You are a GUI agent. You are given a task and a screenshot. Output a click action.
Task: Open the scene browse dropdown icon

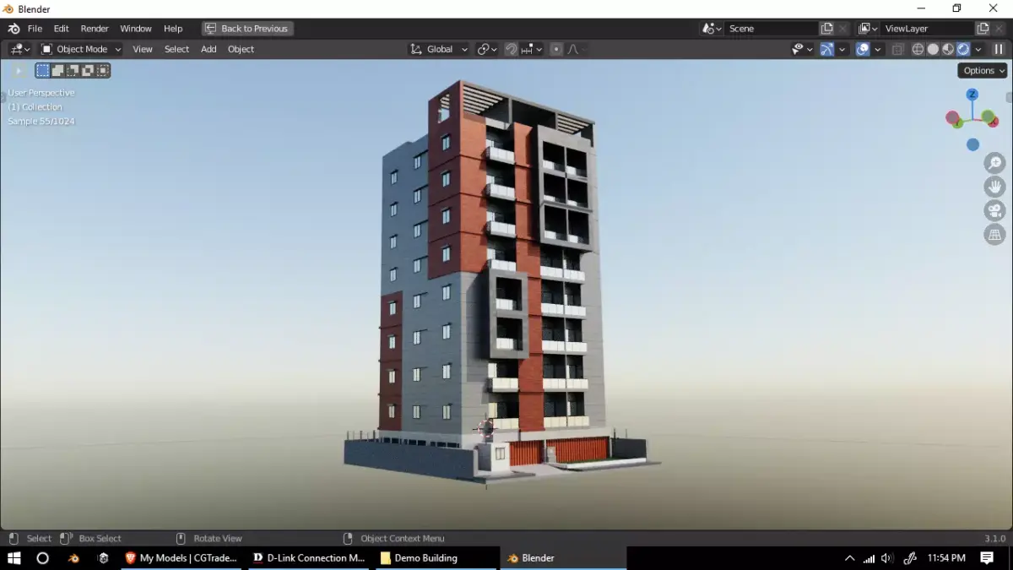[x=712, y=29]
